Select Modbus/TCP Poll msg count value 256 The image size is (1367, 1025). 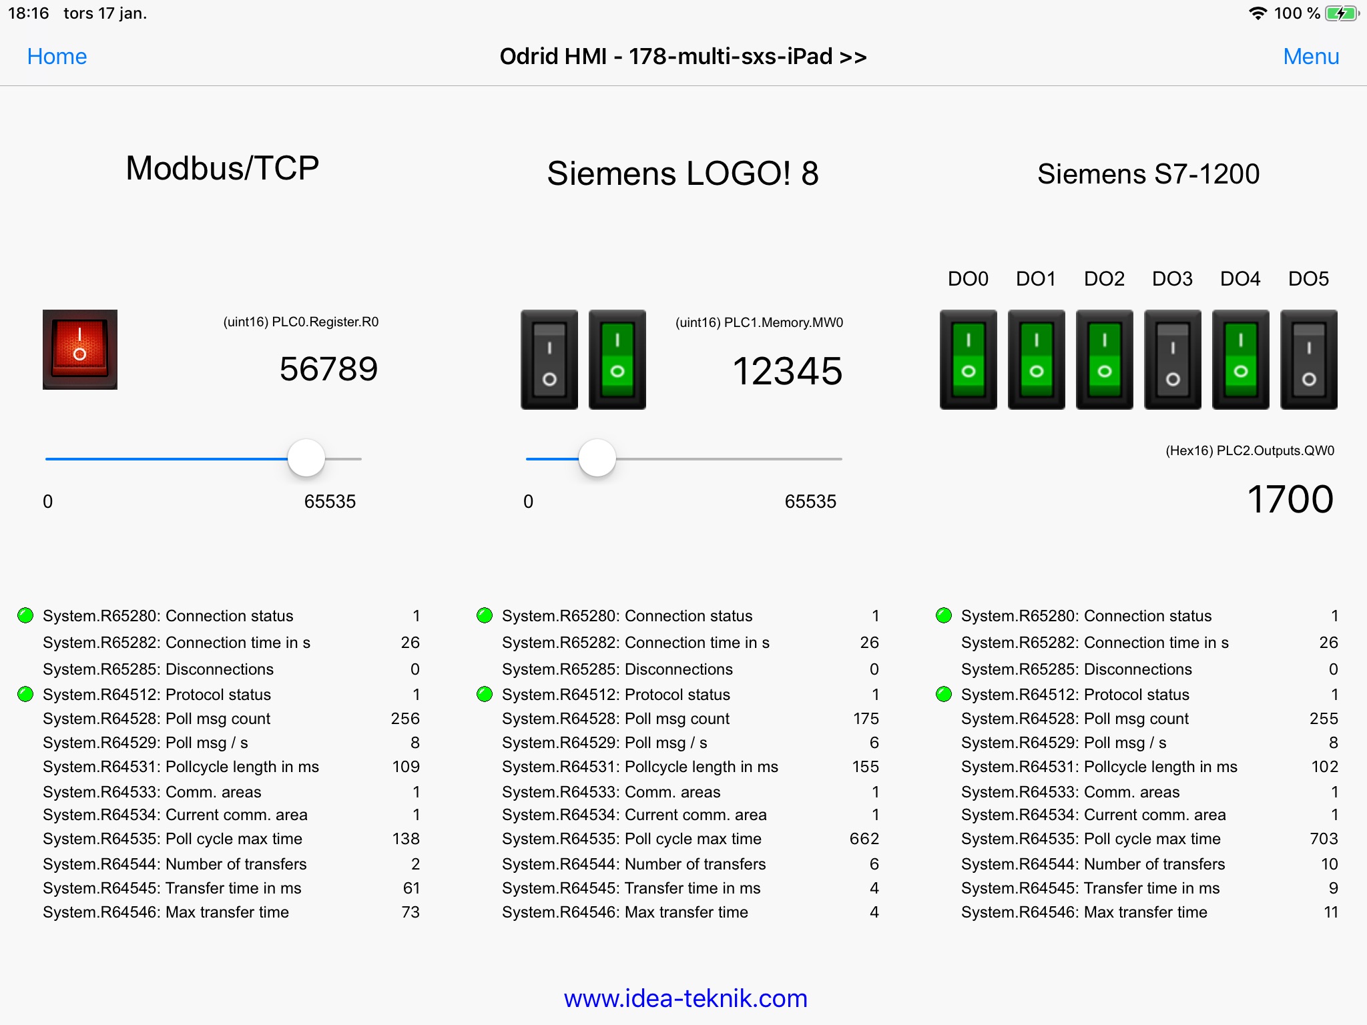[x=405, y=719]
